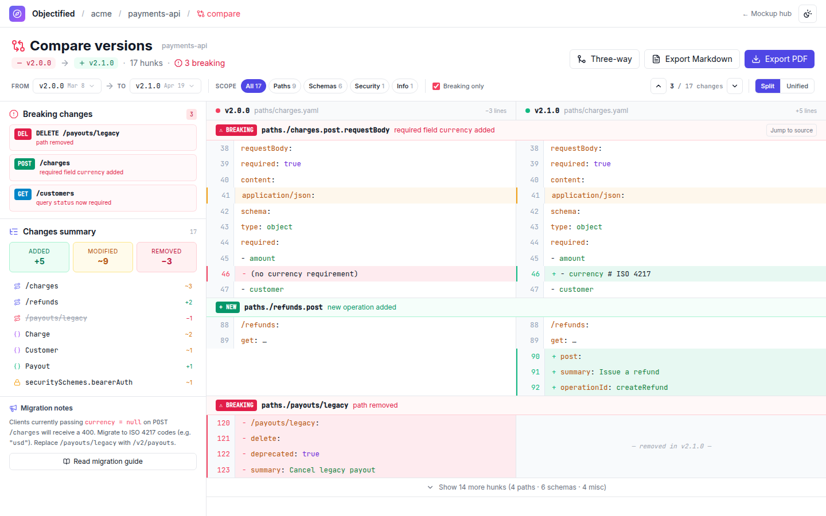Screen dimensions: 826x516
Task: Click the schema braces icon beside Payout
Action: [17, 366]
